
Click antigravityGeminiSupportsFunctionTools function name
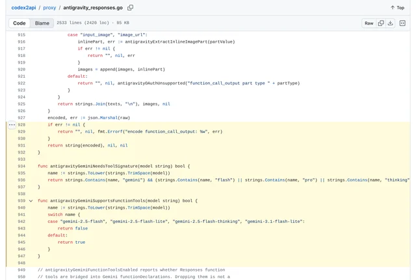click(x=96, y=201)
